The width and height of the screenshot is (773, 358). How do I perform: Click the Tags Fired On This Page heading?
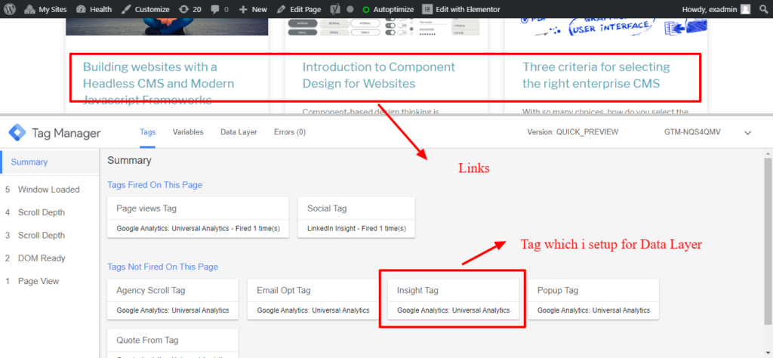coord(155,185)
